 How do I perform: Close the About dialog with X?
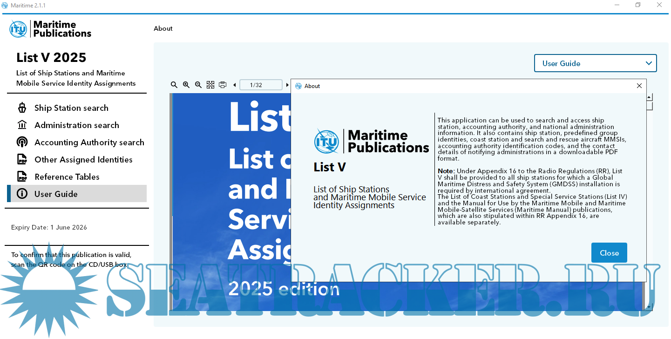pos(639,86)
